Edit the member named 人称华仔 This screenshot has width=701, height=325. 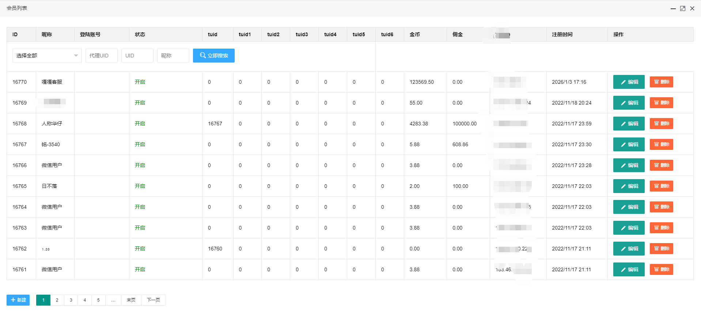click(x=629, y=124)
